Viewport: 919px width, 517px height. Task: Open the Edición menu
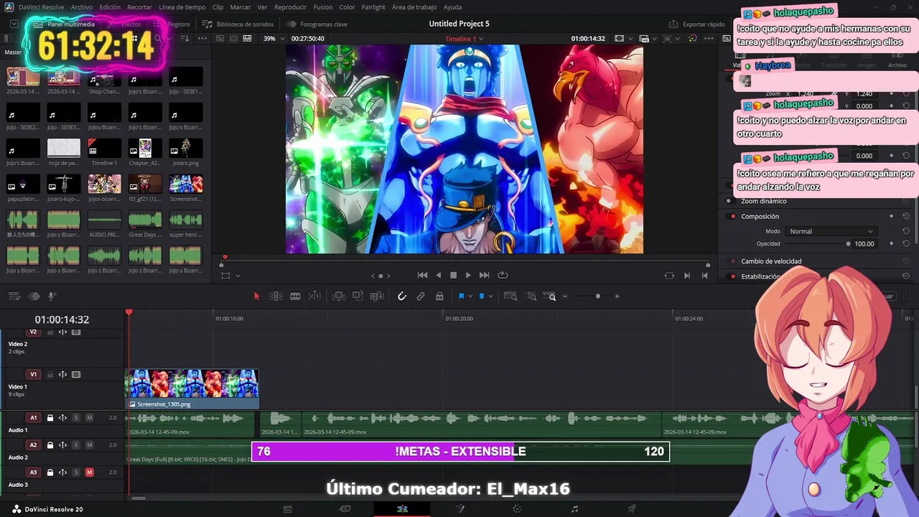click(110, 7)
